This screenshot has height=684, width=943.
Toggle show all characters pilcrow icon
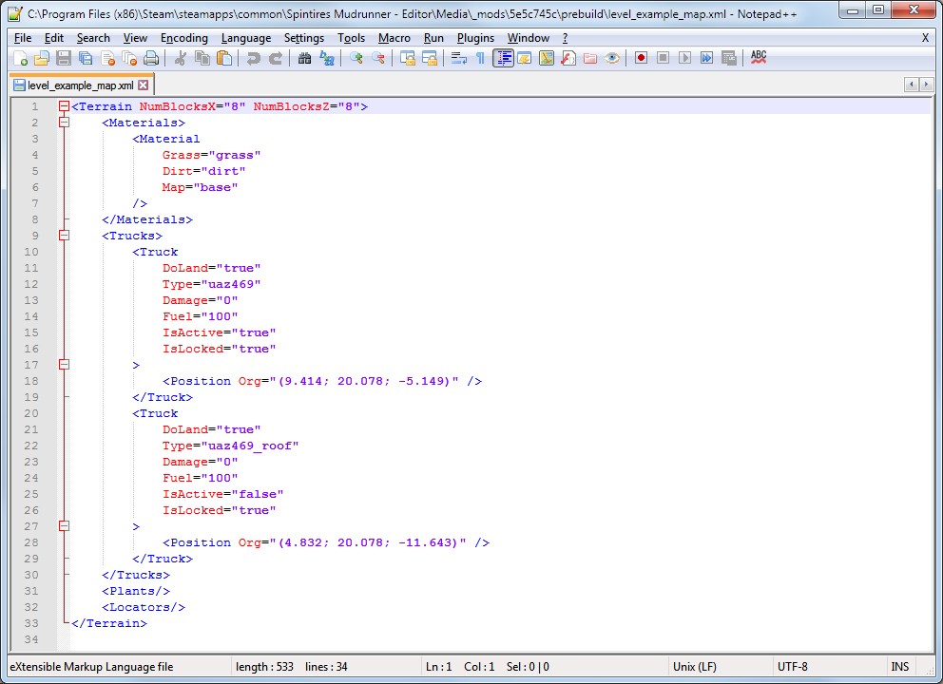[x=480, y=58]
